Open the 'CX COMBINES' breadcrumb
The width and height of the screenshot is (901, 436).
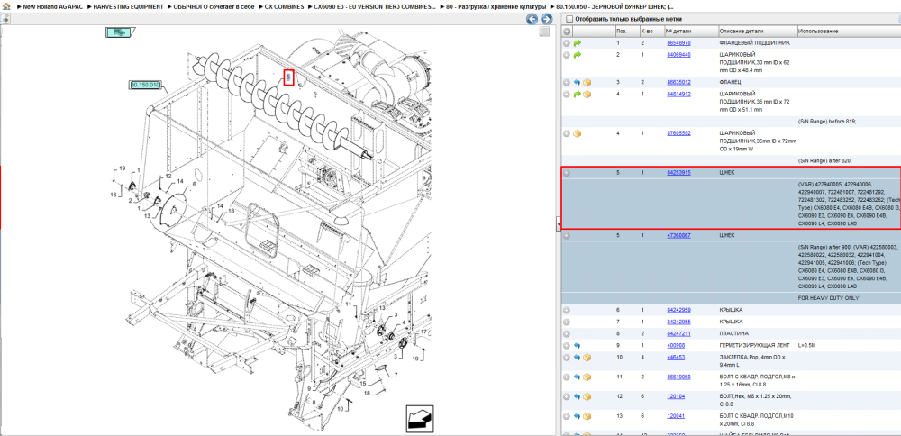[284, 6]
